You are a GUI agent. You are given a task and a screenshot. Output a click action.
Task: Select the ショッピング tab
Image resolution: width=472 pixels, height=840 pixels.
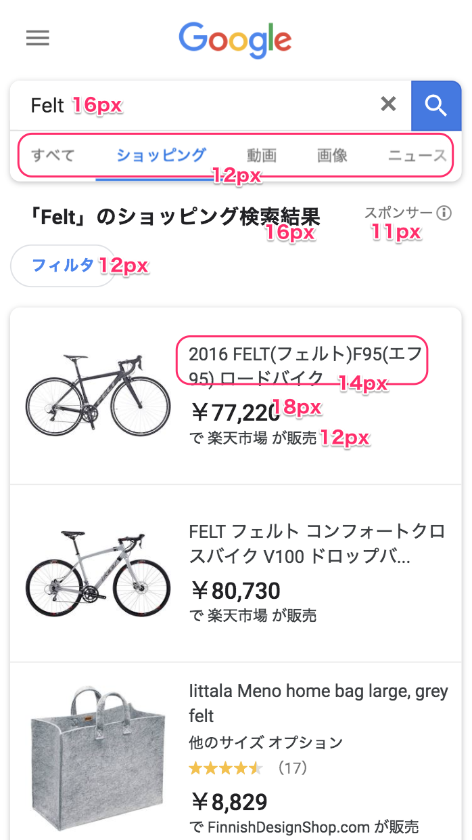161,155
